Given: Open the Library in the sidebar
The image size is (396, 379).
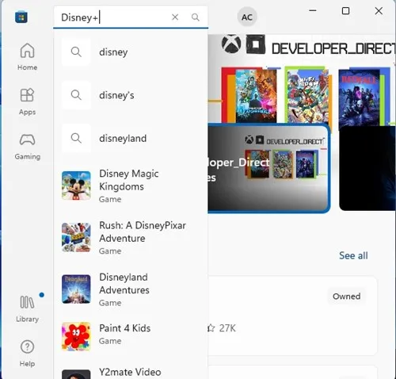Looking at the screenshot, I should (x=27, y=308).
